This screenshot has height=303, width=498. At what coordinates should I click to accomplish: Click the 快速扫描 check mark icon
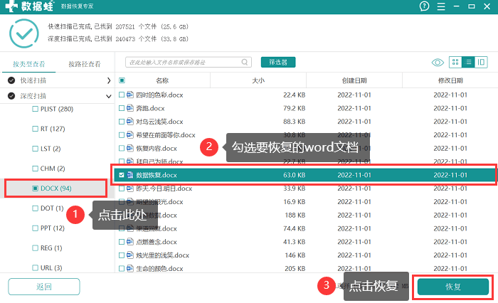(11, 80)
